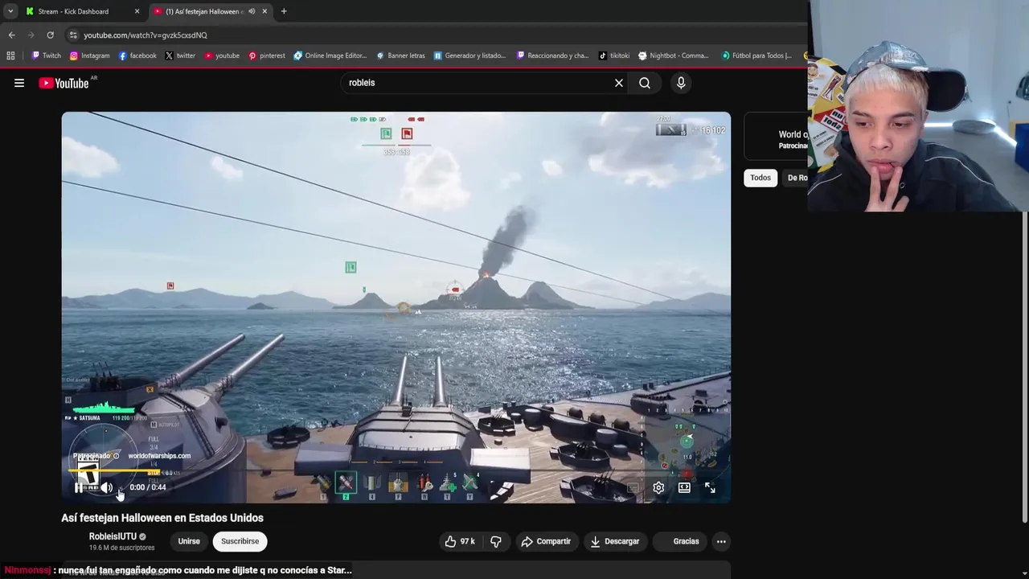Select the Todos filter chip
Screen dimensions: 1029x579
point(760,178)
